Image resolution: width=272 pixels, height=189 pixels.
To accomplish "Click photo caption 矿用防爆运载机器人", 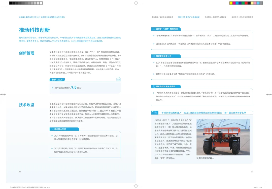I will 205,158.
